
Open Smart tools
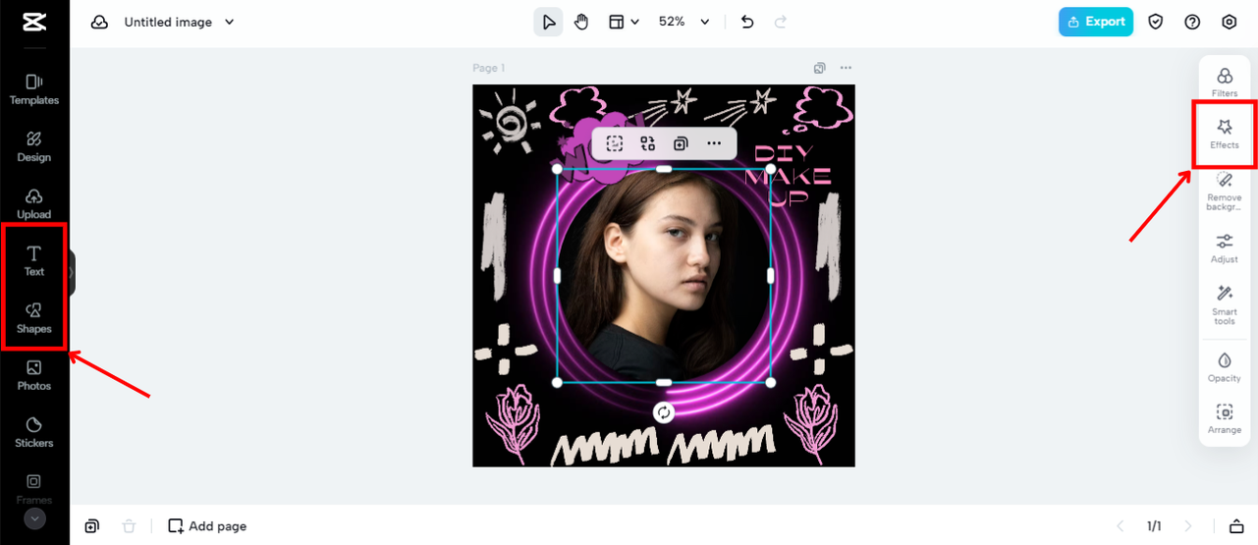click(x=1225, y=305)
